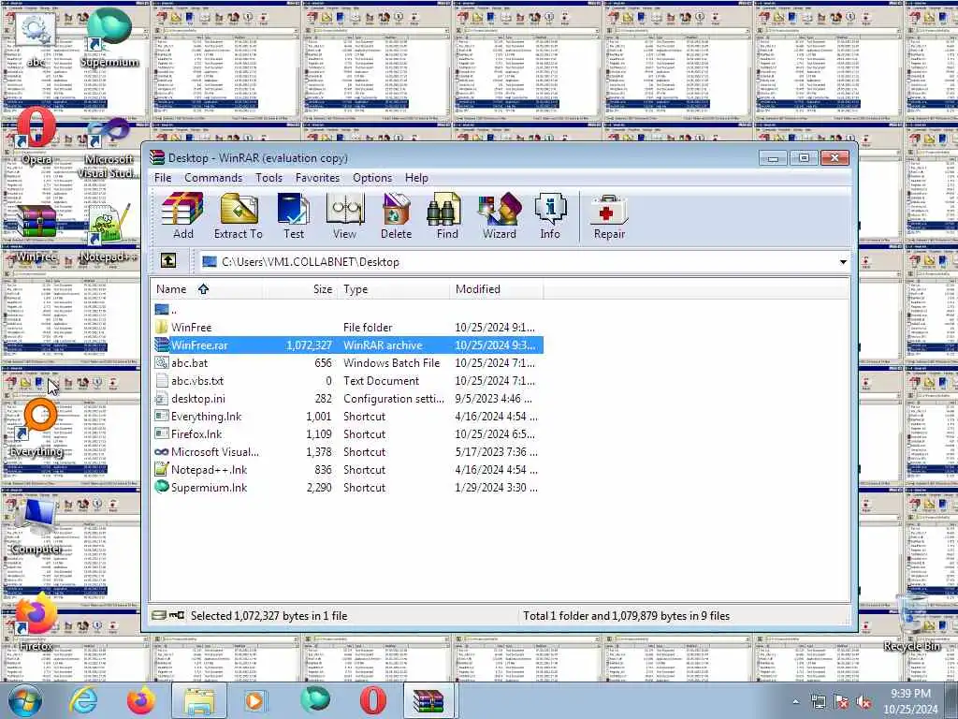This screenshot has width=958, height=719.
Task: Expand the address path dropdown
Action: [843, 262]
